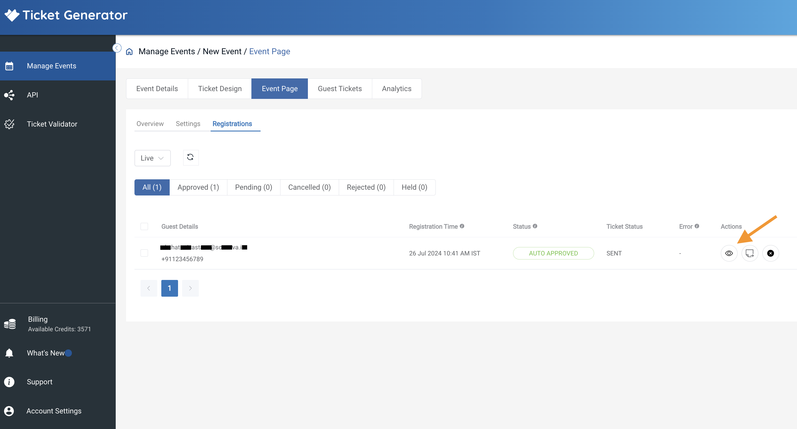This screenshot has width=797, height=429.
Task: Click the resend ticket action icon
Action: click(x=750, y=253)
